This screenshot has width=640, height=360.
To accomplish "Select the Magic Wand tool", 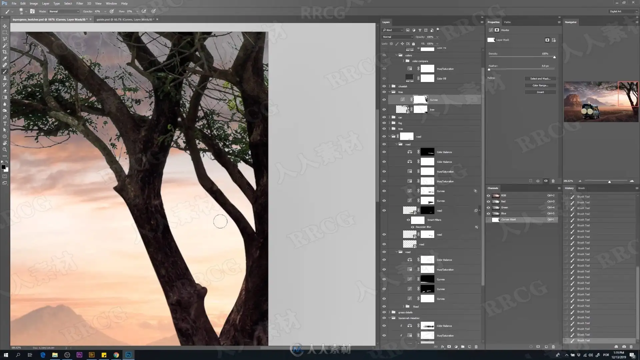I will [5, 46].
